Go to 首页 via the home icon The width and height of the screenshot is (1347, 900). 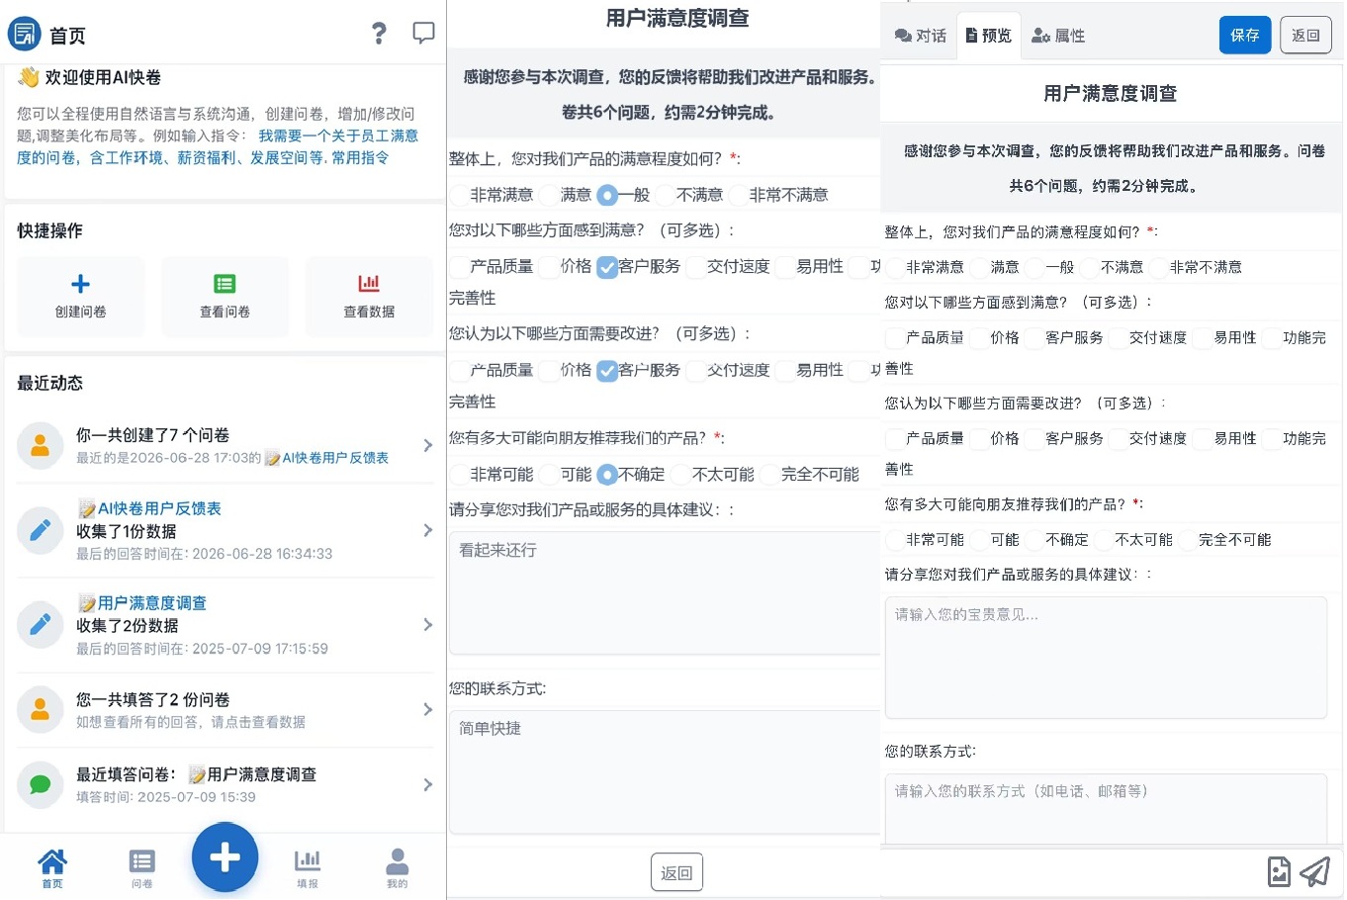[x=52, y=860]
